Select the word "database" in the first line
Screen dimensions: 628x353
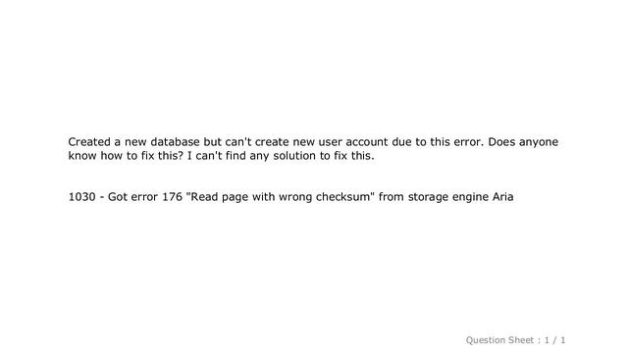click(175, 141)
